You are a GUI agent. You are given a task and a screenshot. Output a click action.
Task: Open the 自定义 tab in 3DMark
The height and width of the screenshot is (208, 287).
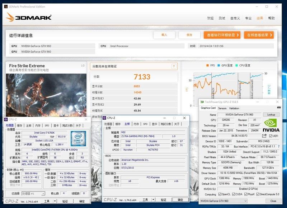tap(235, 18)
